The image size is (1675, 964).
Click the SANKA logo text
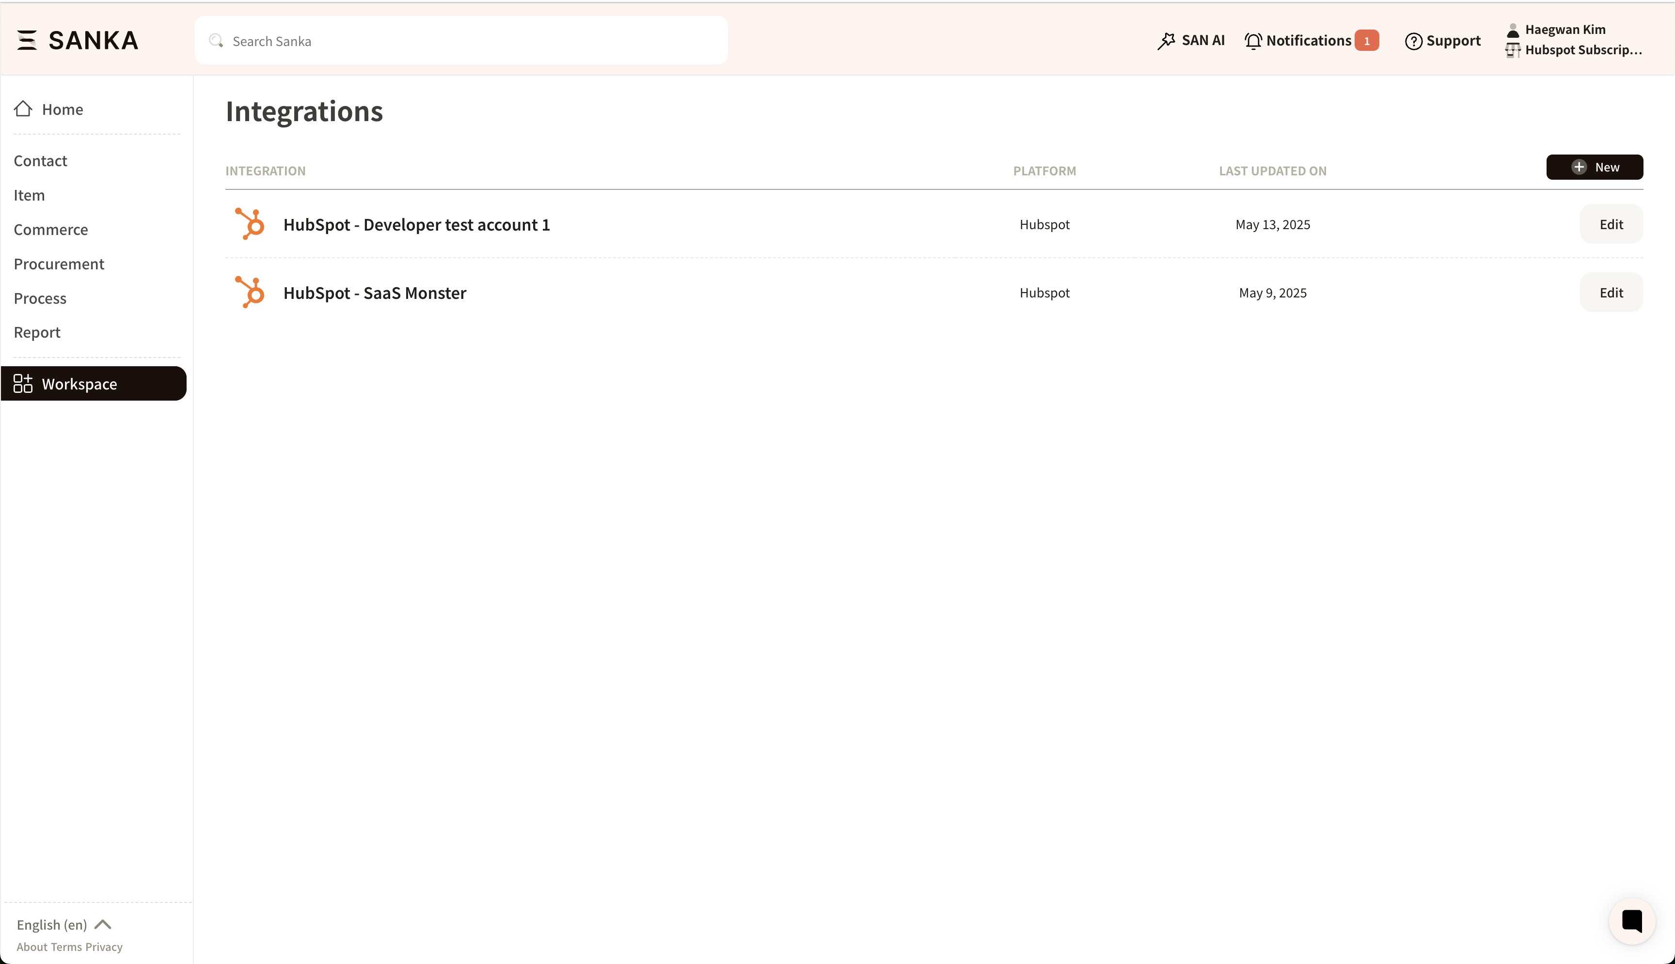tap(94, 40)
